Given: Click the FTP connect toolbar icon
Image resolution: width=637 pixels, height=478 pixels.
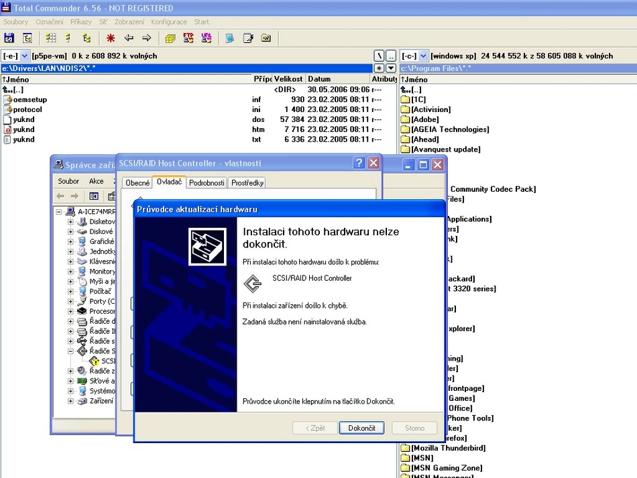Looking at the screenshot, I should (188, 38).
